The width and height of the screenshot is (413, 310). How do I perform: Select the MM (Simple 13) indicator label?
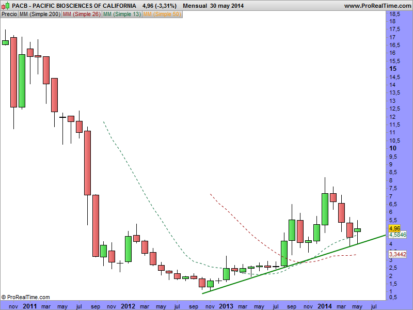point(122,14)
